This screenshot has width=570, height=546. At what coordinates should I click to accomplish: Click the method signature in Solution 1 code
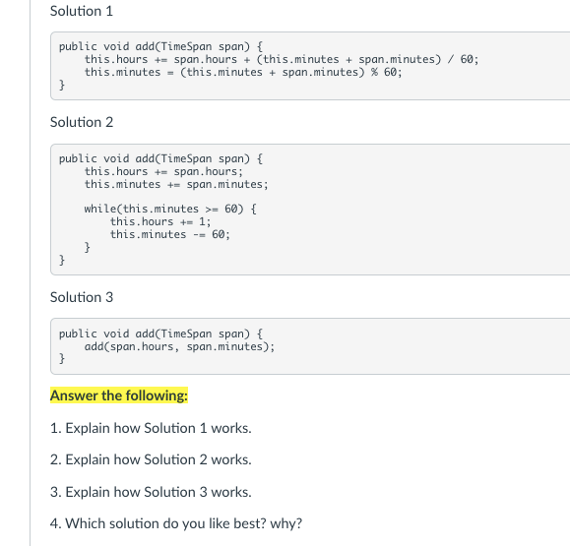[160, 46]
